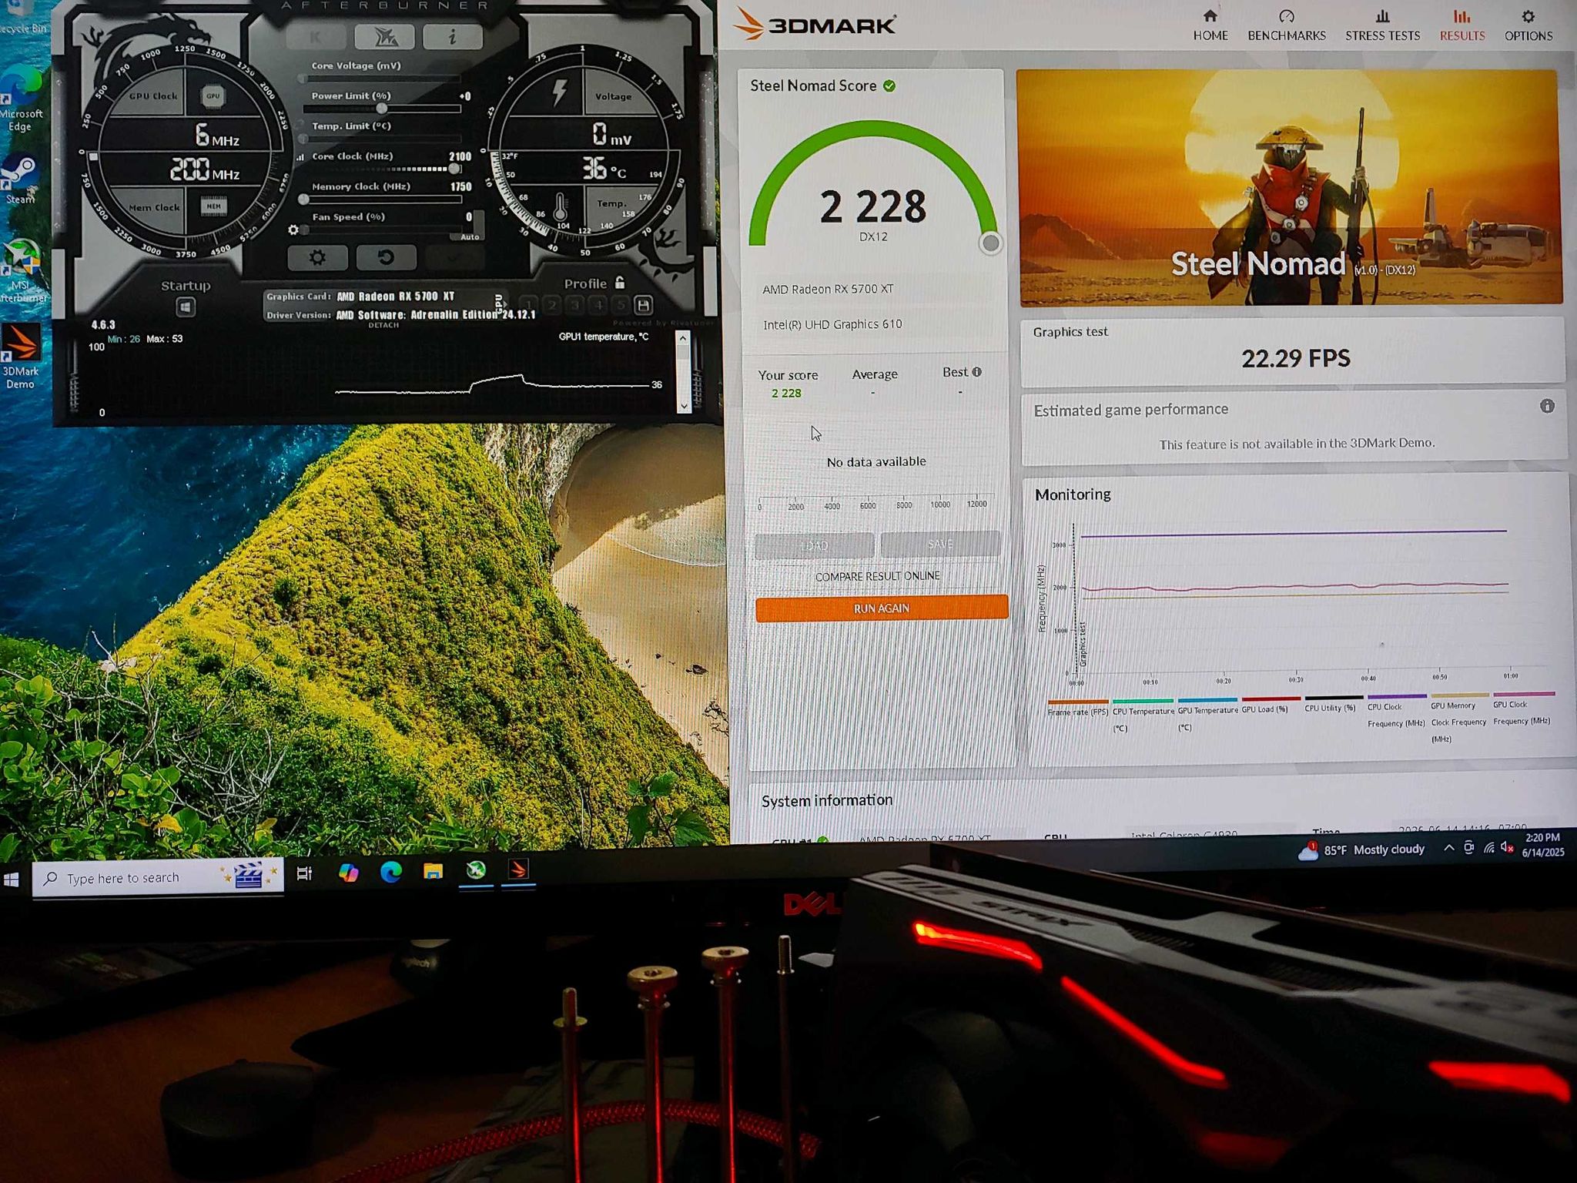Click green validation checkmark beside Steel Nomad Score
1577x1183 pixels.
point(889,85)
